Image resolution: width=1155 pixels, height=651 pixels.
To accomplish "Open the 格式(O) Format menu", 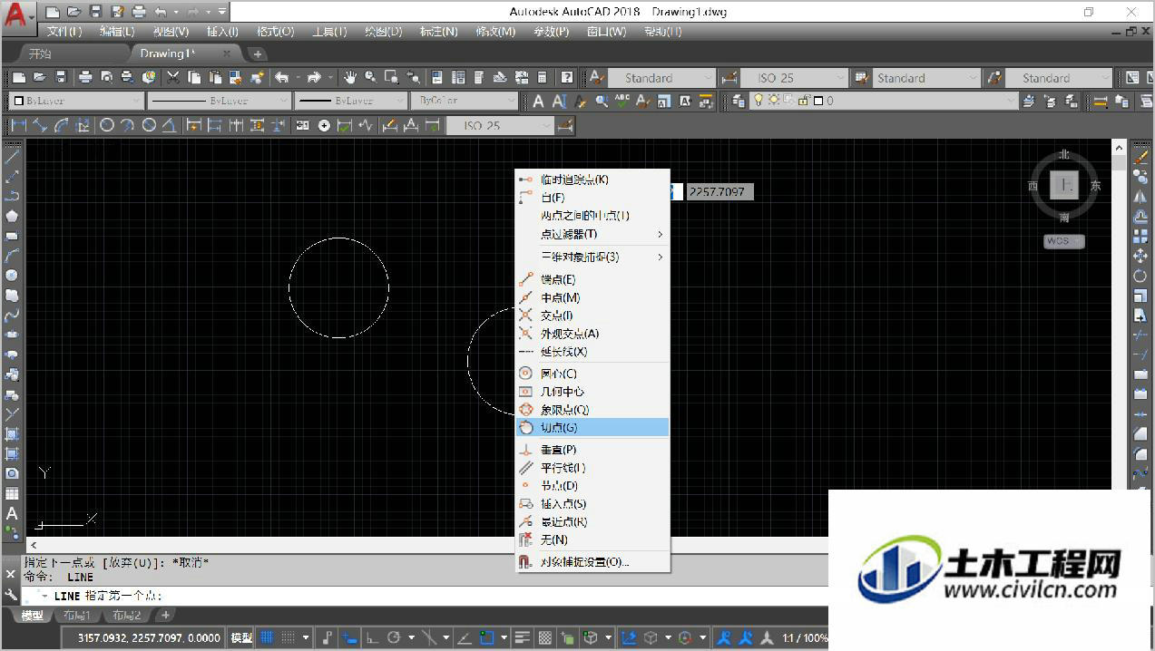I will (x=275, y=32).
